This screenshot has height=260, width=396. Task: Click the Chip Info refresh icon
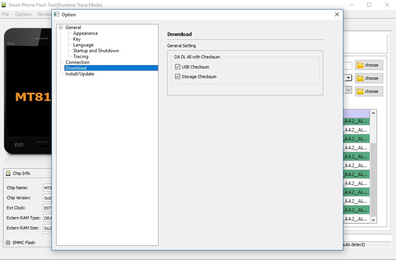(x=8, y=173)
